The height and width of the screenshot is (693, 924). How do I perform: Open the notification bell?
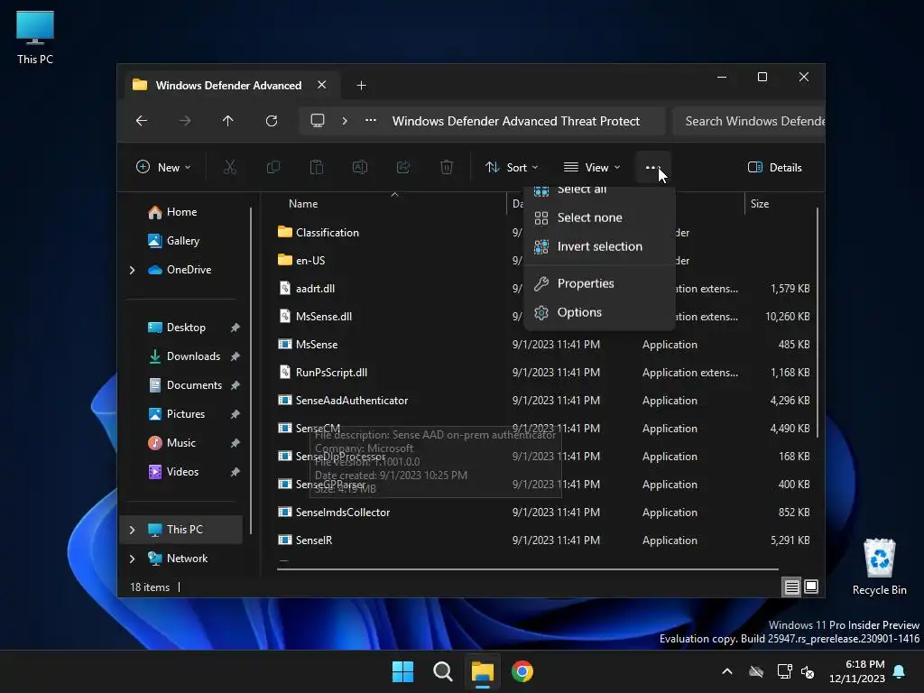coord(900,671)
